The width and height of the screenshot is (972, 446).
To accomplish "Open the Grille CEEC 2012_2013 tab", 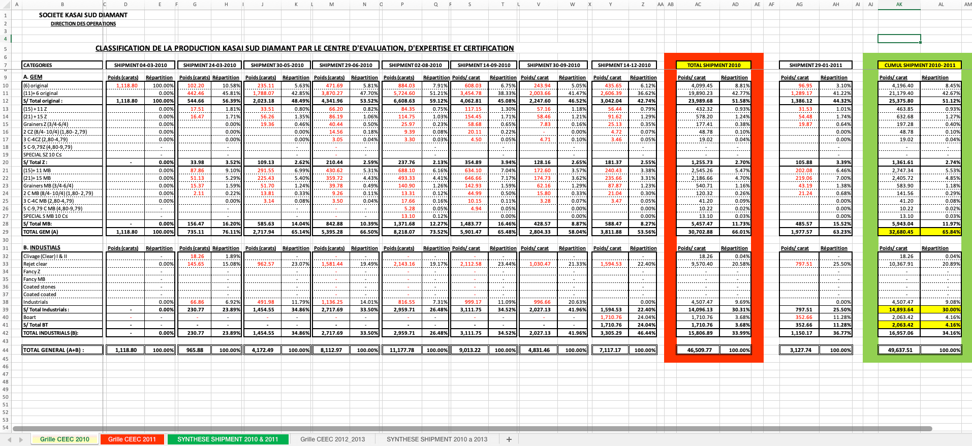I will pos(332,439).
